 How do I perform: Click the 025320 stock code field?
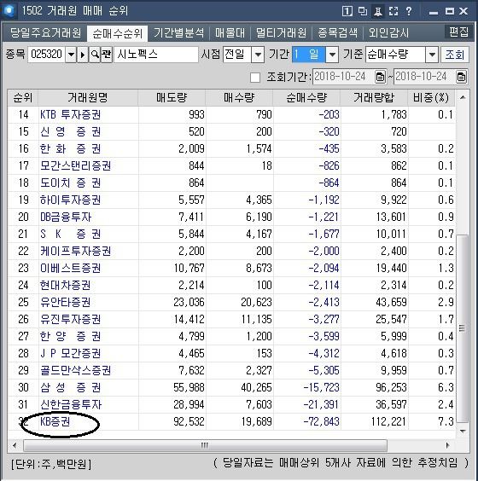tap(47, 55)
